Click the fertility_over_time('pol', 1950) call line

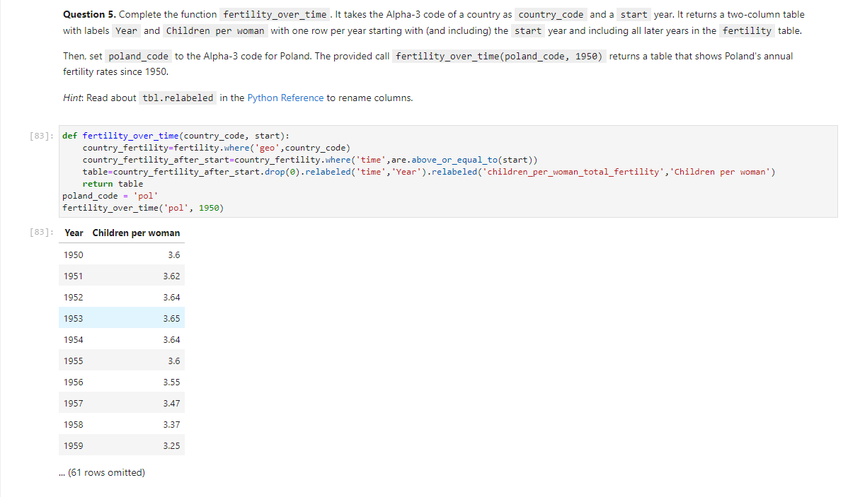pos(143,207)
